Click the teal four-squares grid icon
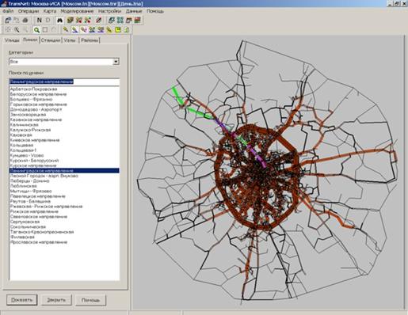 (x=120, y=21)
